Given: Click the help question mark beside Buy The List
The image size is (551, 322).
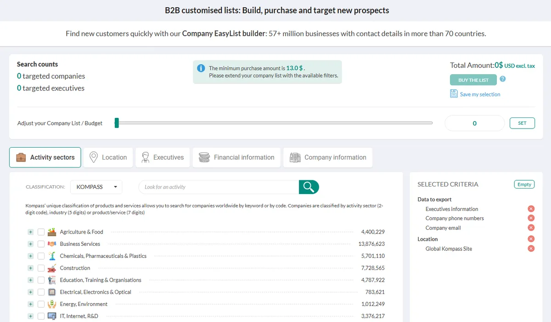Looking at the screenshot, I should click(x=503, y=79).
